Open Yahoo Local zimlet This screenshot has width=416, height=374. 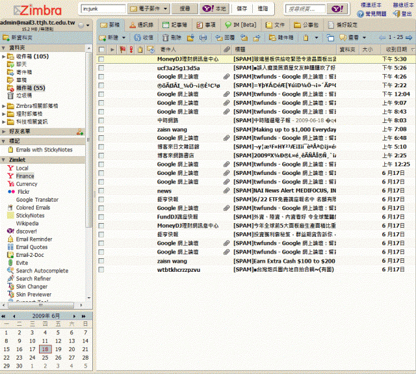click(x=18, y=168)
